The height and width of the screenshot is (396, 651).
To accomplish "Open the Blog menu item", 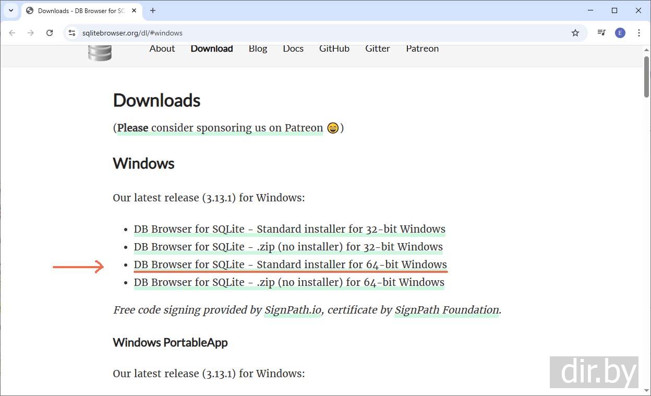I will point(258,49).
